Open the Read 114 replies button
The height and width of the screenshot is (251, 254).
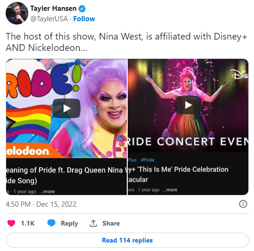(127, 240)
